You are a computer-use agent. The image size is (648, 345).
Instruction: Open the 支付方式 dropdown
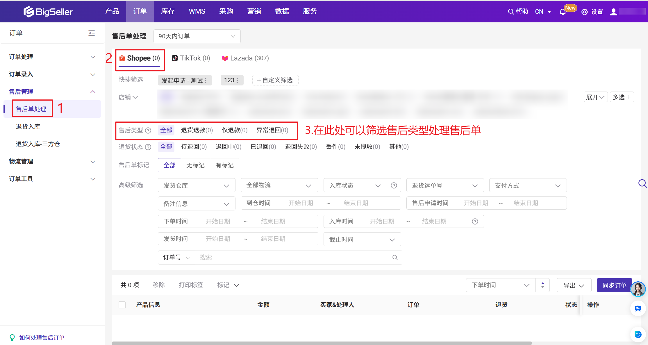tap(528, 185)
